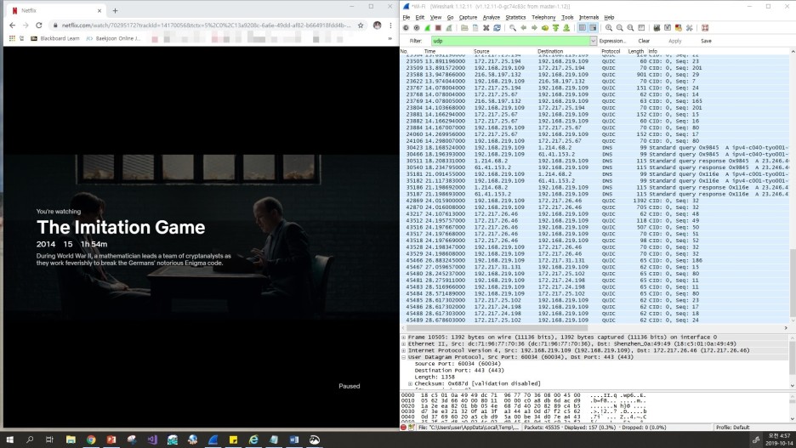This screenshot has width=796, height=448.
Task: Open the Telephony menu in Wireshark
Action: [543, 17]
